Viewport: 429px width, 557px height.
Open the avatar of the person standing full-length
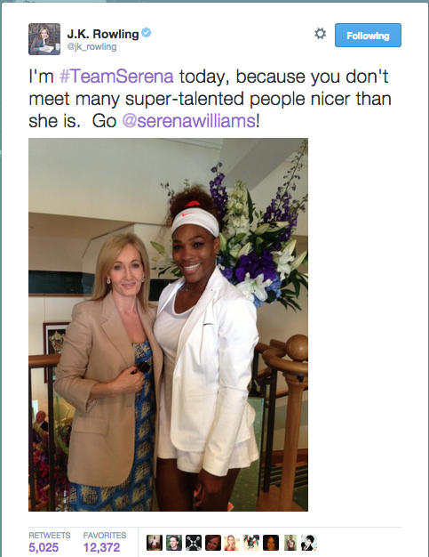[290, 543]
